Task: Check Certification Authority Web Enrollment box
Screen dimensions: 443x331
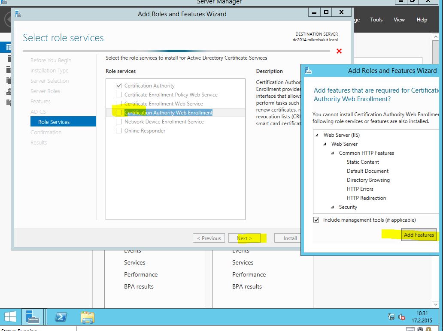Action: pyautogui.click(x=118, y=113)
